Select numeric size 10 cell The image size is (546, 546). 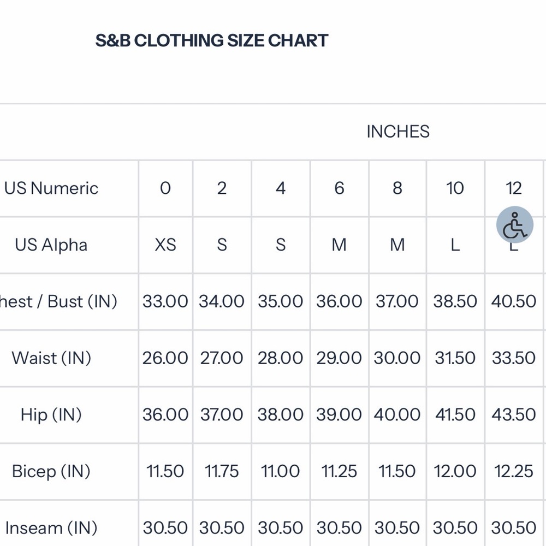tap(455, 188)
